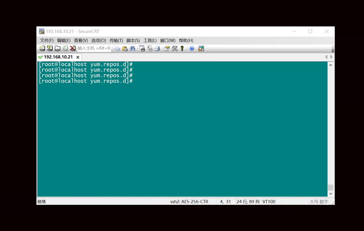
Task: Minimize the SecureCRT window
Action: [x=294, y=31]
